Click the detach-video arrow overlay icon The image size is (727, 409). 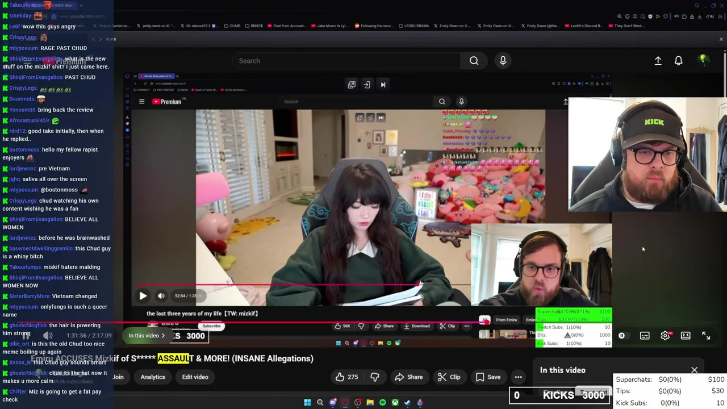(x=367, y=85)
